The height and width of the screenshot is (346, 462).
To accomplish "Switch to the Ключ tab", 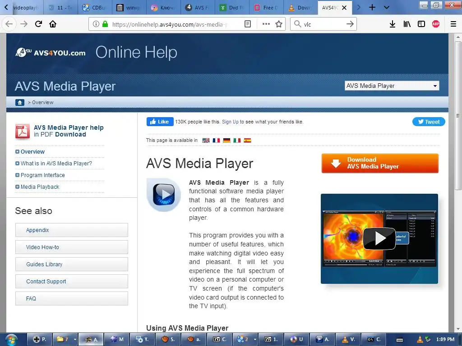I will pos(163,8).
